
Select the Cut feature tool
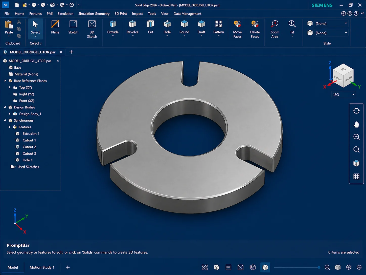[x=150, y=27]
